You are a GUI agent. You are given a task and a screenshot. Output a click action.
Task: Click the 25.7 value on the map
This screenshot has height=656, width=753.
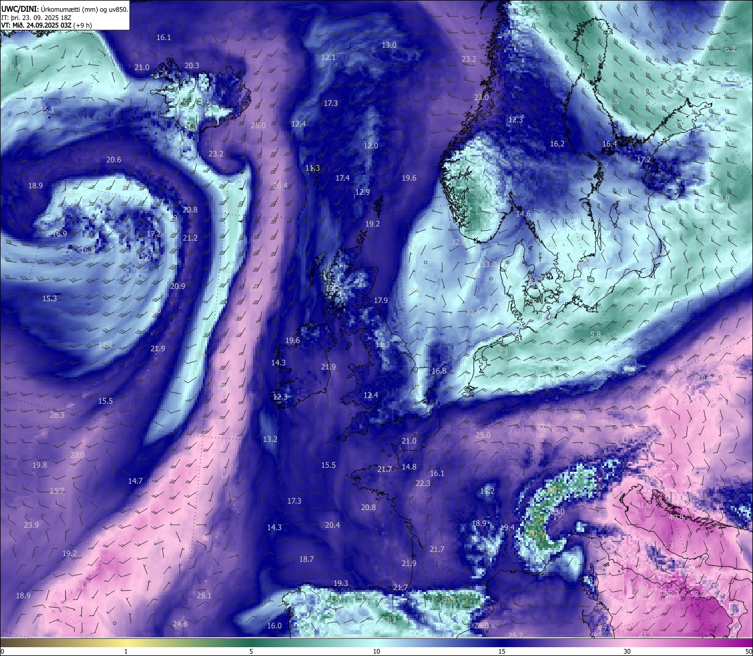[x=57, y=491]
